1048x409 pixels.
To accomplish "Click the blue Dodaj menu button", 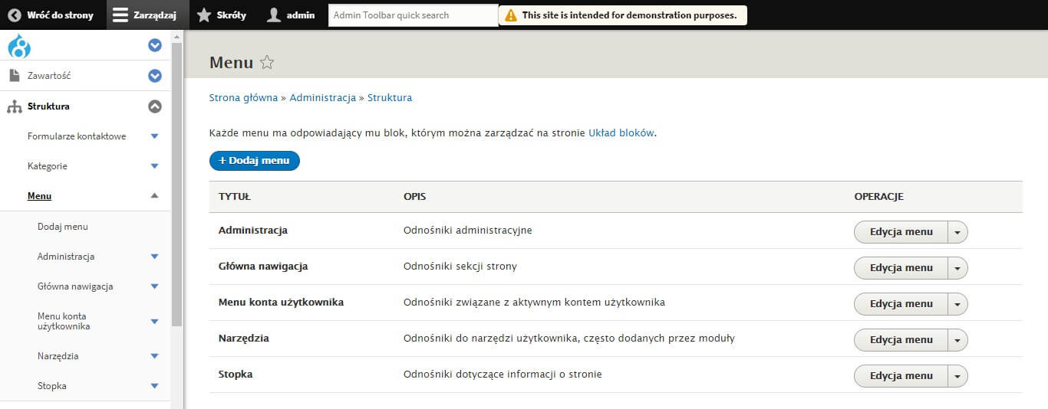I will coord(255,161).
